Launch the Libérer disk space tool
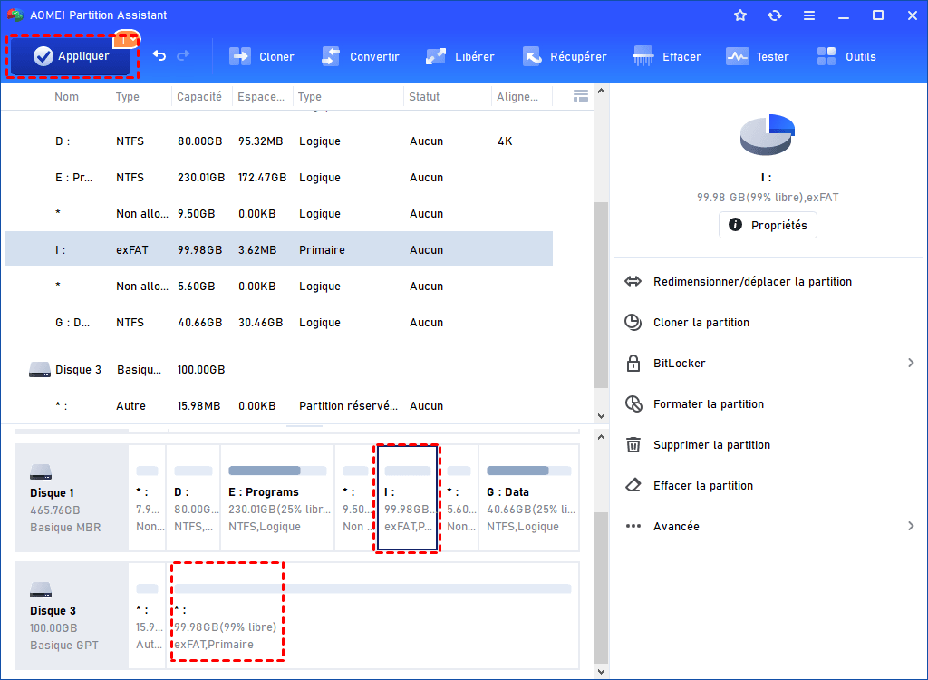Image resolution: width=928 pixels, height=680 pixels. [435, 55]
